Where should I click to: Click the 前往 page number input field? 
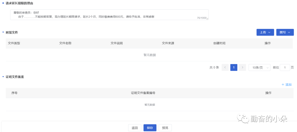(285, 68)
